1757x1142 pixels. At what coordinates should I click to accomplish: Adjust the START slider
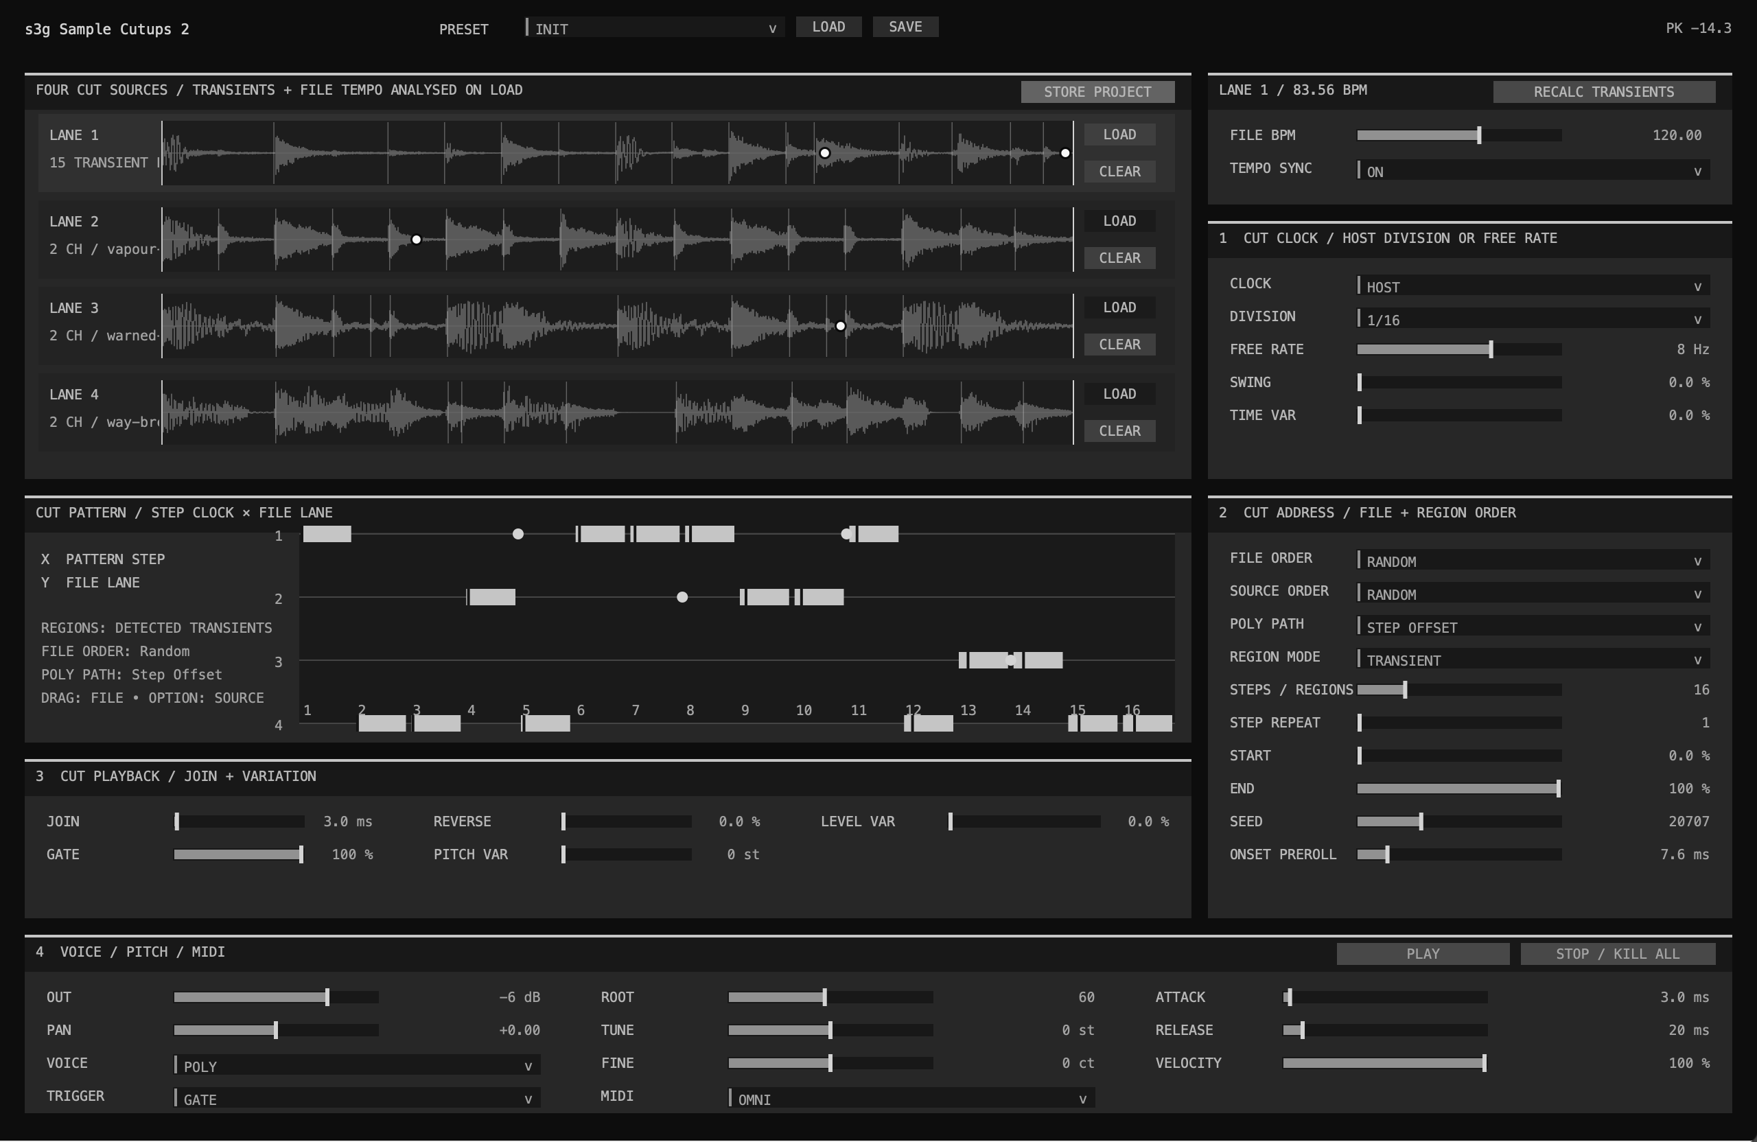tap(1458, 755)
